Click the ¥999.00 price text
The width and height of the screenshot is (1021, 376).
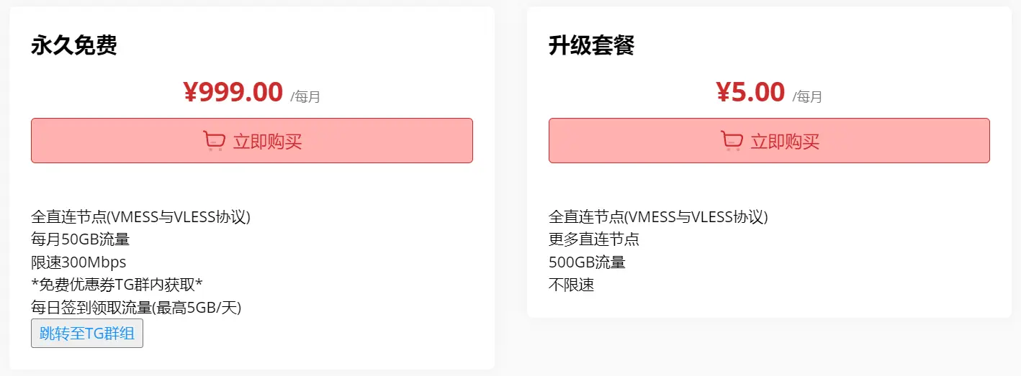point(233,92)
